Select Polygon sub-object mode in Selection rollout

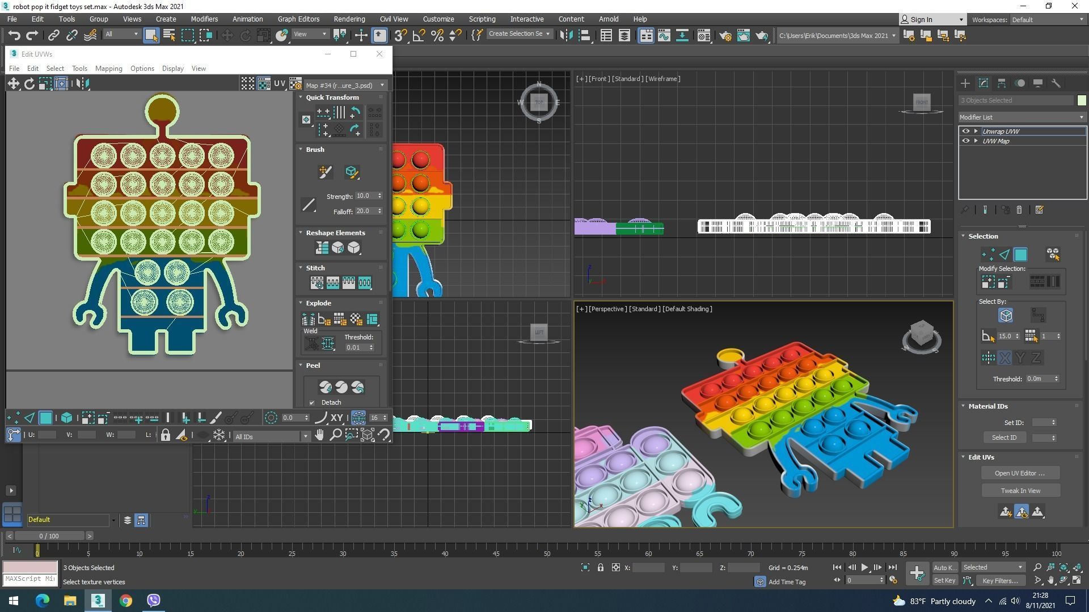(x=1020, y=254)
